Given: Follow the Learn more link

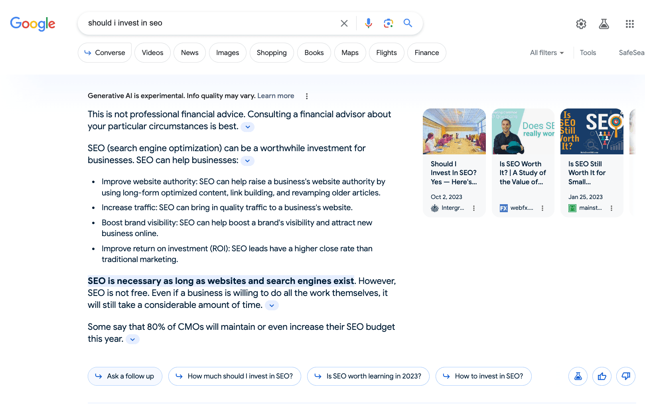Looking at the screenshot, I should (x=276, y=96).
